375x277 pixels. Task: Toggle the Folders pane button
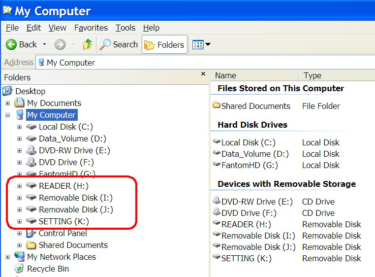tap(164, 44)
